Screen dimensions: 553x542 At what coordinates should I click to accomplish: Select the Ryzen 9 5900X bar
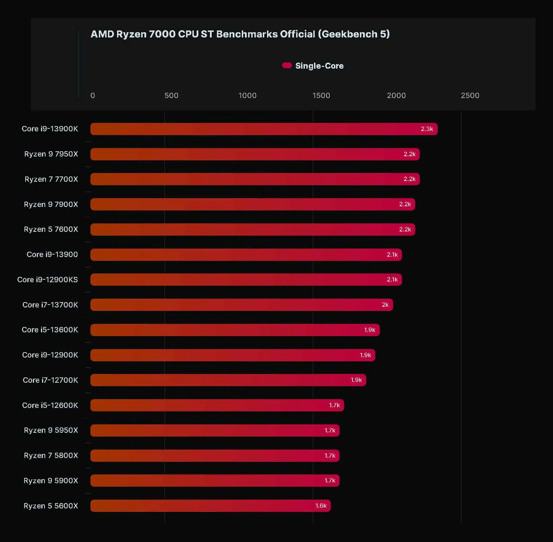tap(215, 480)
